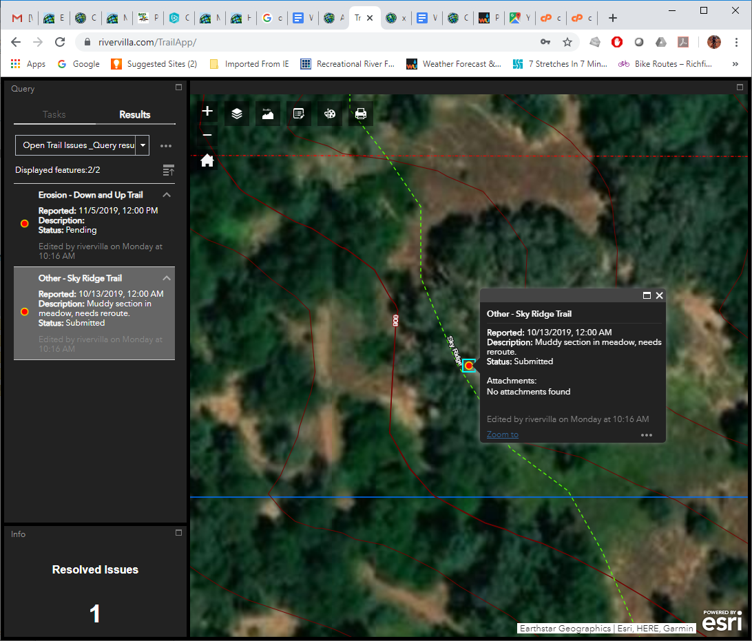This screenshot has height=641, width=752.
Task: Select the Results tab
Action: click(x=135, y=114)
